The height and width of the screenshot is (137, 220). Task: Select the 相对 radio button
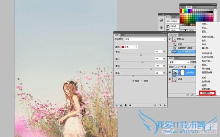click(133, 81)
